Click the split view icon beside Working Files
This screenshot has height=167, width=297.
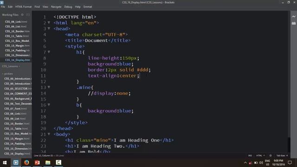coord(28,14)
